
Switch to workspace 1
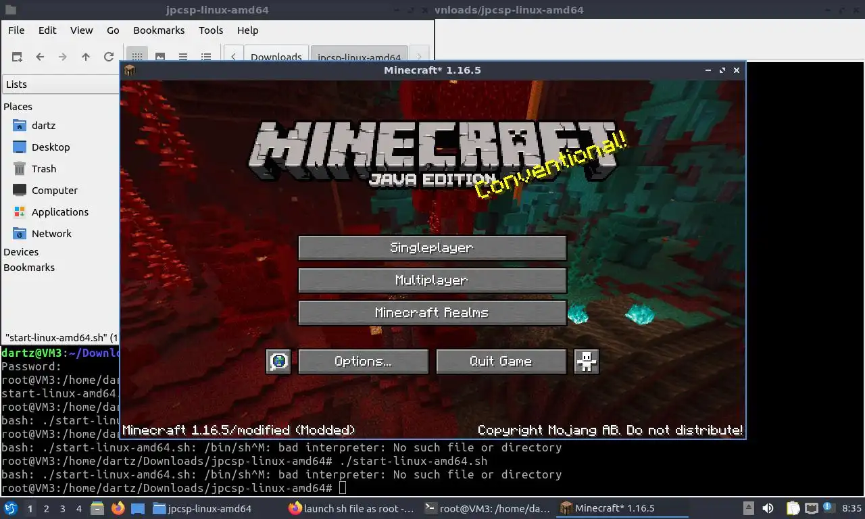30,508
